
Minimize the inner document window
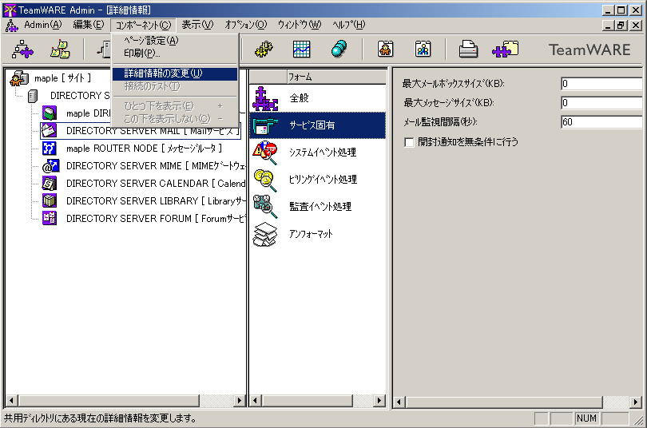[607, 26]
